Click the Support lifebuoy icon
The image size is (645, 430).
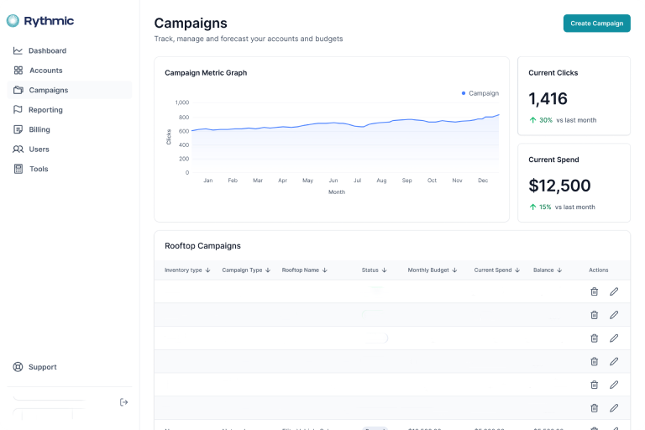point(18,367)
